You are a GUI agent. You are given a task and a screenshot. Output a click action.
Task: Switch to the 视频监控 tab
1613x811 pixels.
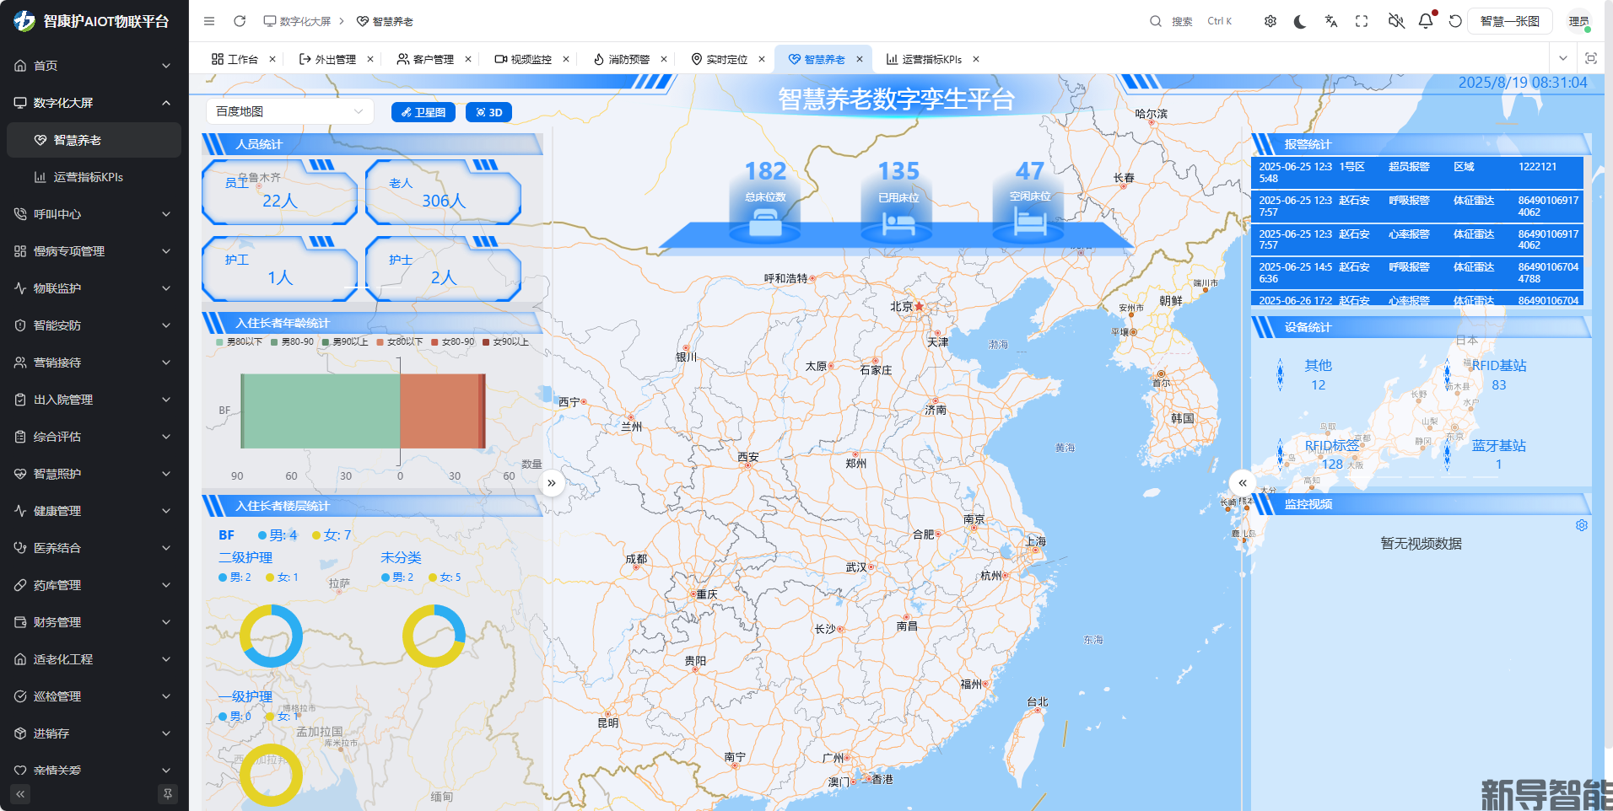[x=523, y=59]
